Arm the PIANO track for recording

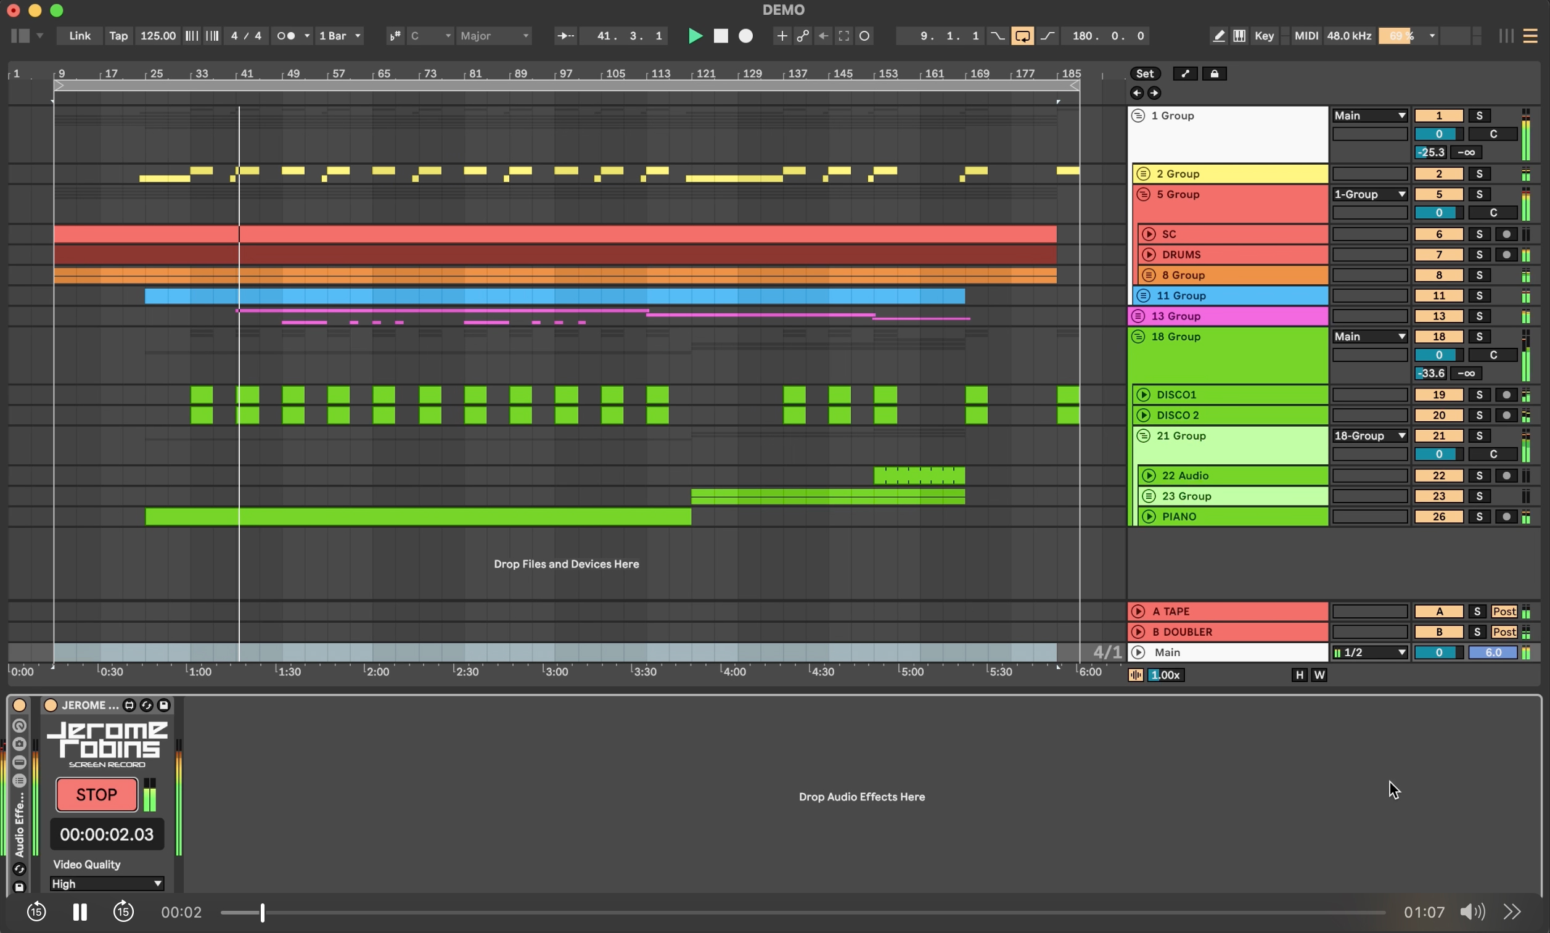tap(1506, 517)
